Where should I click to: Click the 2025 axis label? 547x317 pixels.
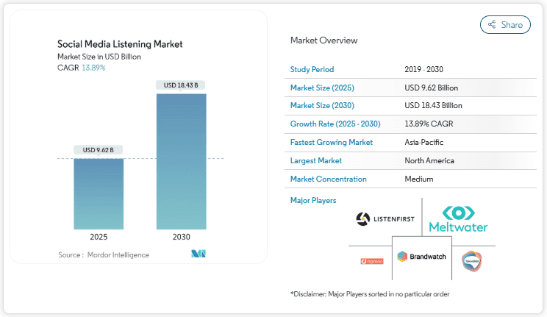99,237
